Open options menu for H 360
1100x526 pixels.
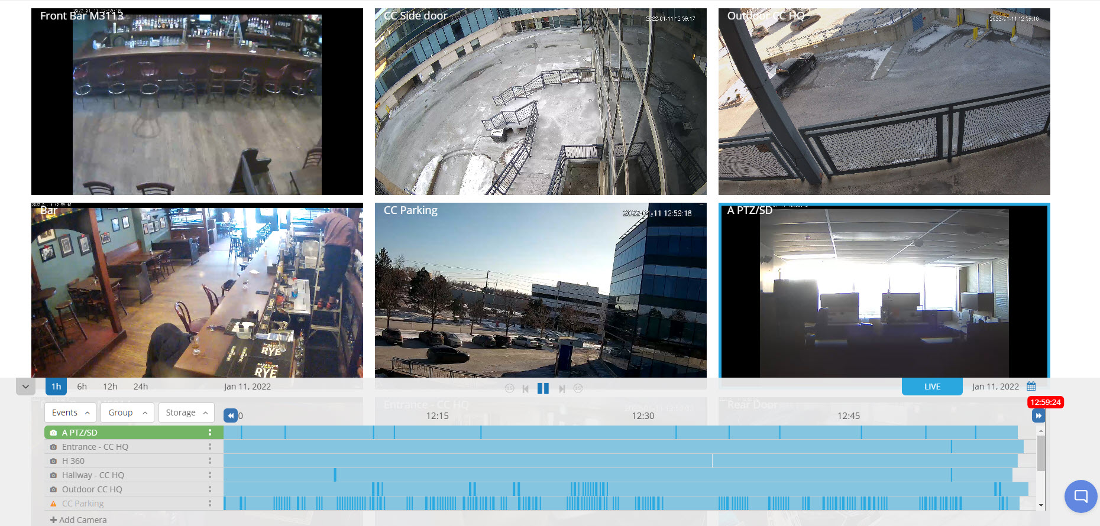coord(210,461)
